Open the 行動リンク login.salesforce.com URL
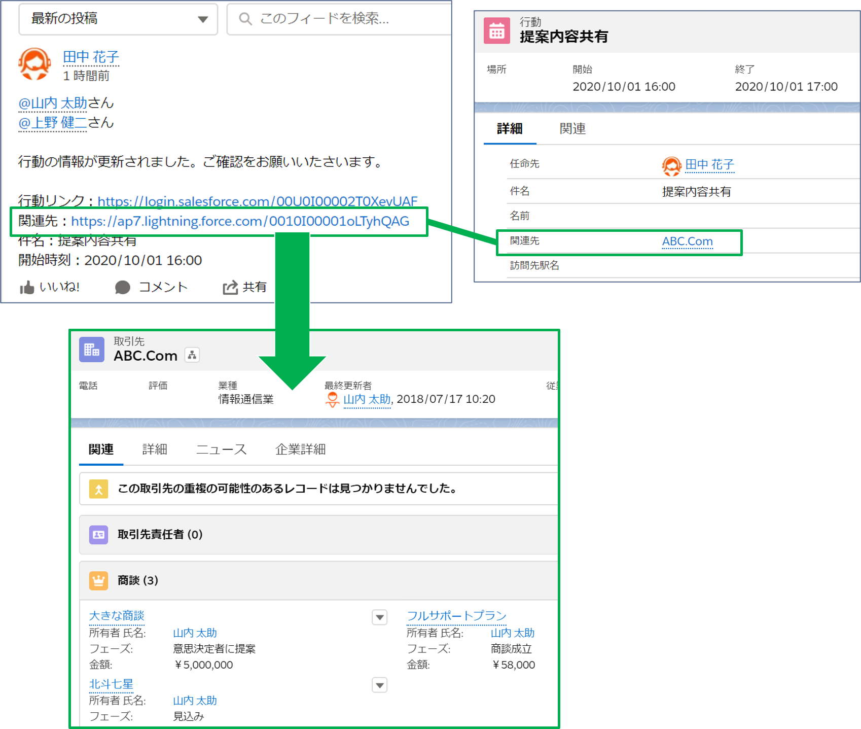861x729 pixels. coord(257,201)
